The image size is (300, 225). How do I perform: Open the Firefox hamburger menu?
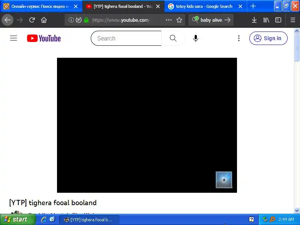(293, 20)
